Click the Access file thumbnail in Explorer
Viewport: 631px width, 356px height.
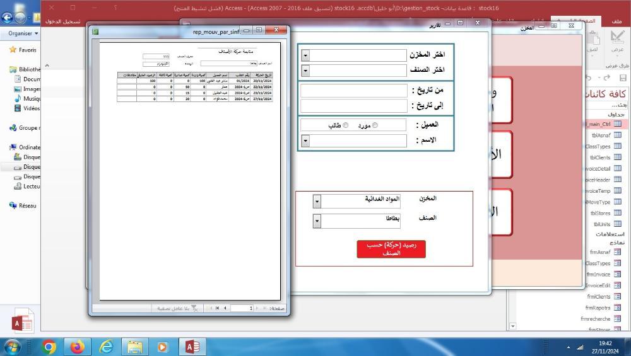point(23,321)
